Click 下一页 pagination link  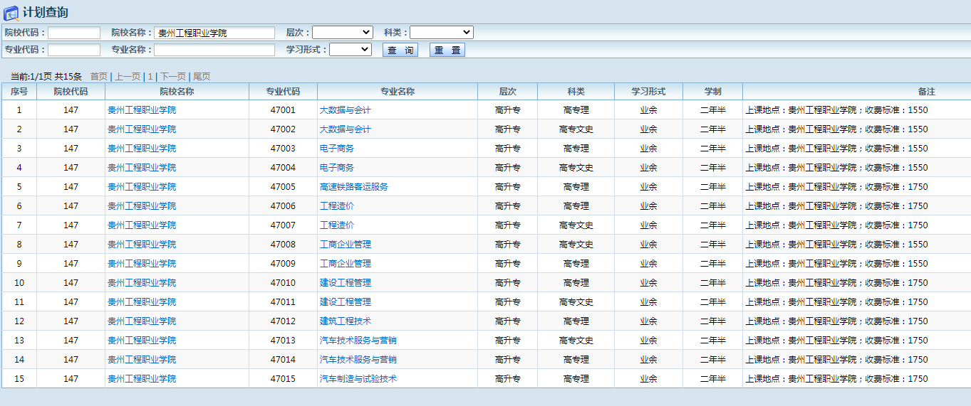pos(172,77)
